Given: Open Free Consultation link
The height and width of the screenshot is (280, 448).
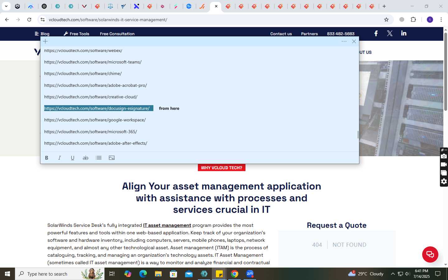Looking at the screenshot, I should pyautogui.click(x=117, y=34).
